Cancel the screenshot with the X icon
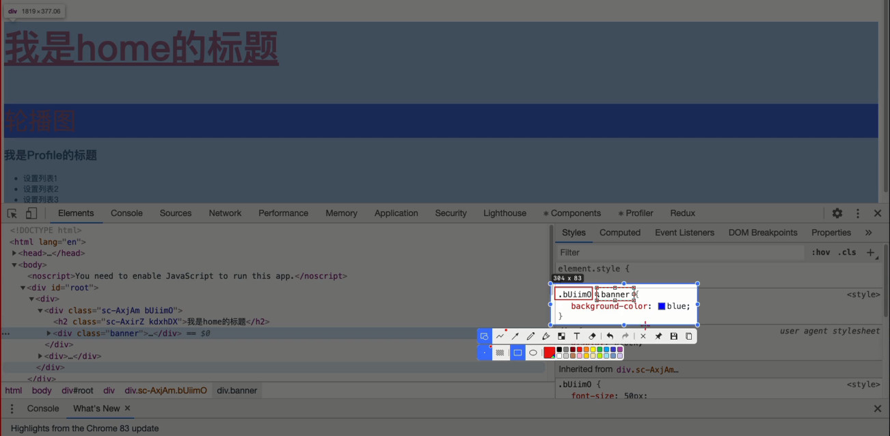This screenshot has height=436, width=890. pos(643,336)
